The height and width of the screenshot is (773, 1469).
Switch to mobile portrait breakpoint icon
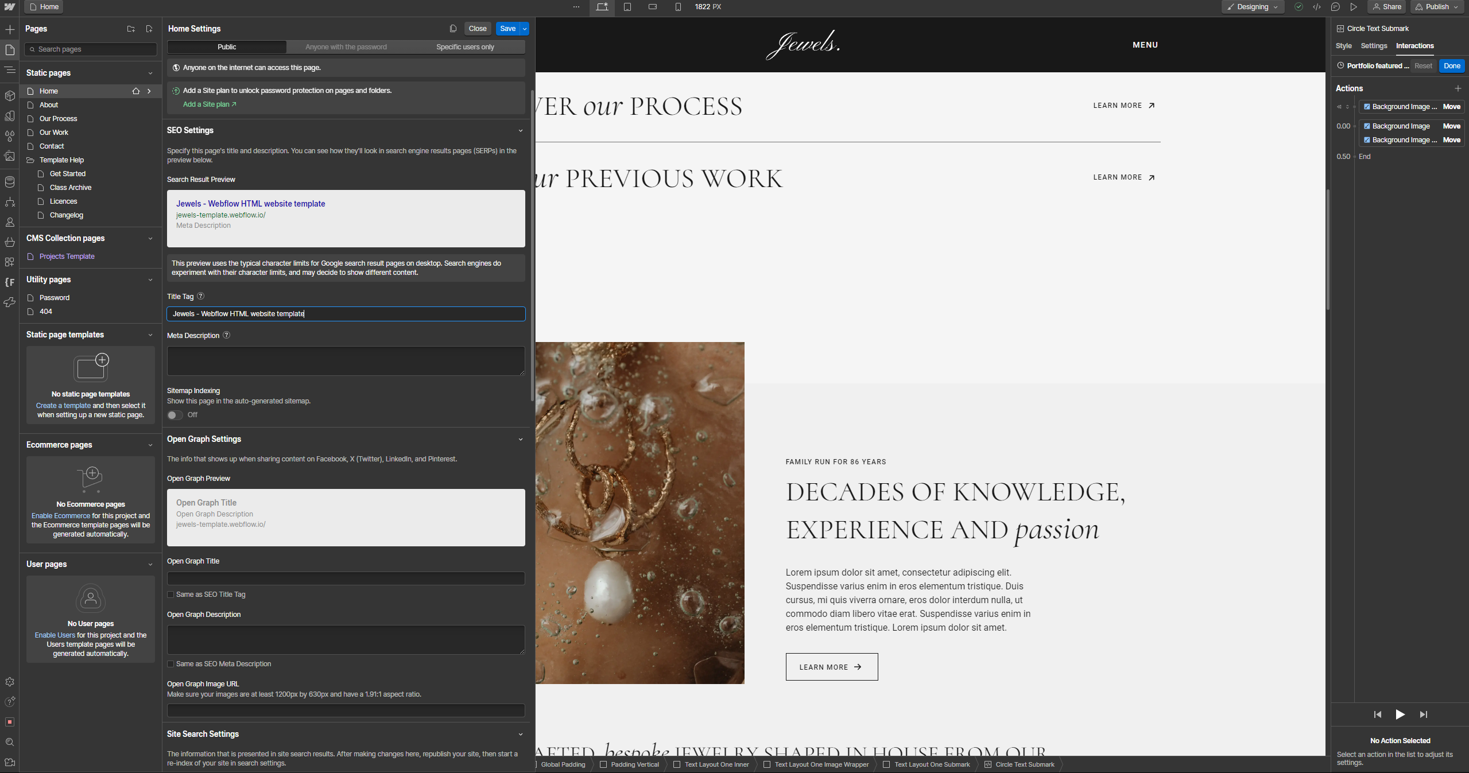tap(678, 7)
